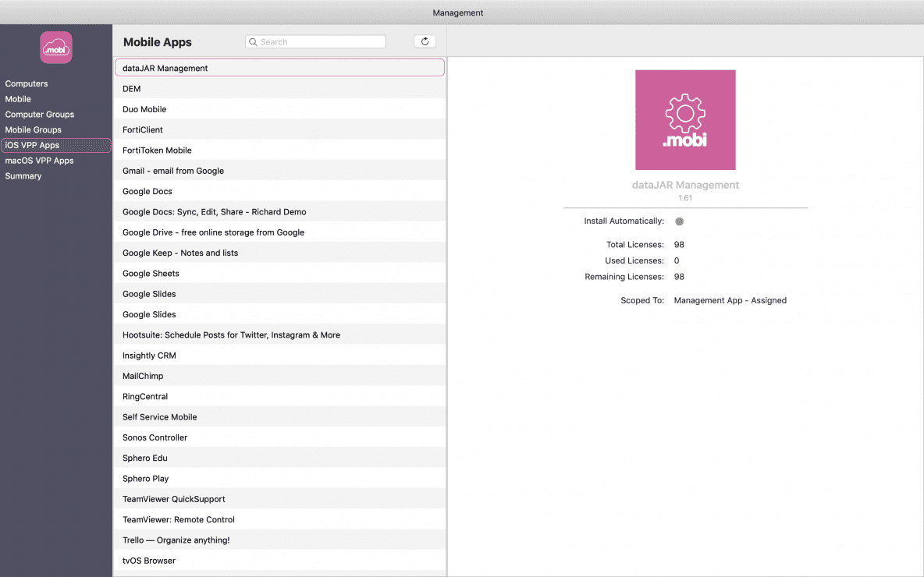
Task: Open Computer Groups section
Action: (x=40, y=115)
